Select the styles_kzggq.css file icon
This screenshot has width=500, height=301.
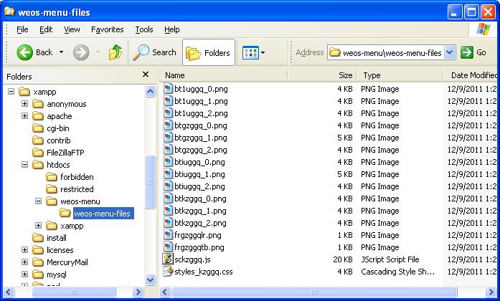coord(169,272)
